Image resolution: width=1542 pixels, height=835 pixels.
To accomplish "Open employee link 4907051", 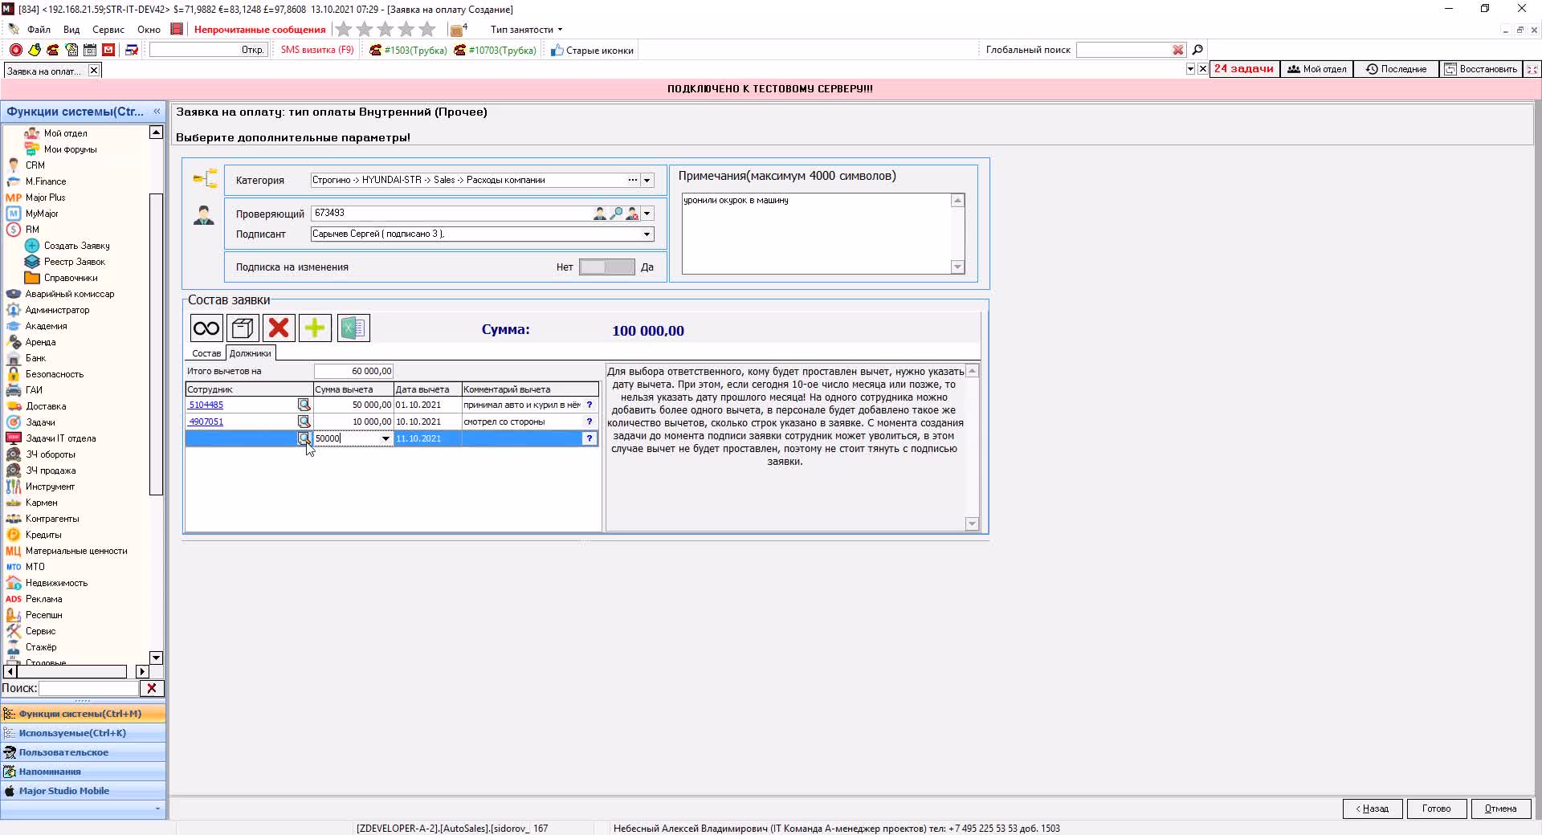I will coord(206,422).
